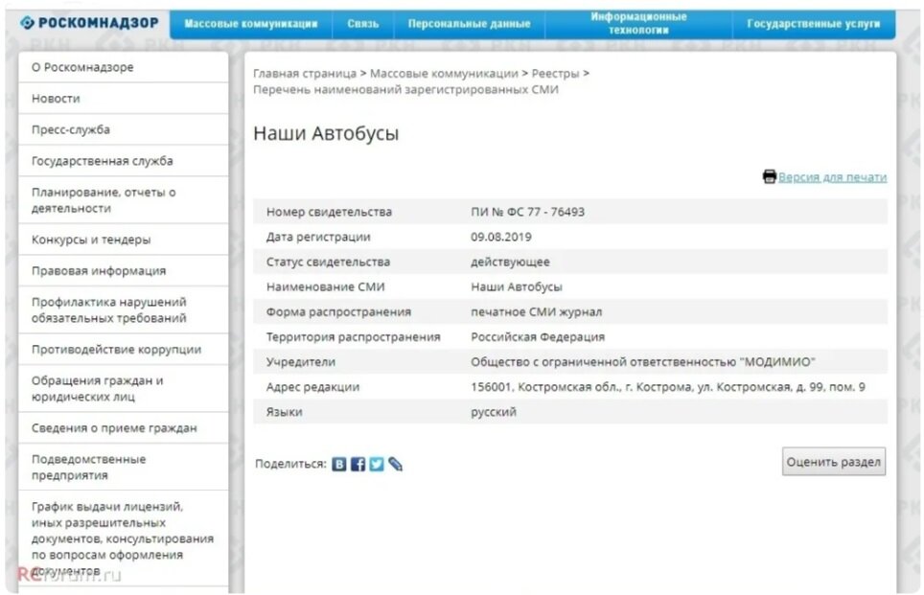This screenshot has height=595, width=924.
Task: Click Номер свидетельства label
Action: click(x=329, y=212)
